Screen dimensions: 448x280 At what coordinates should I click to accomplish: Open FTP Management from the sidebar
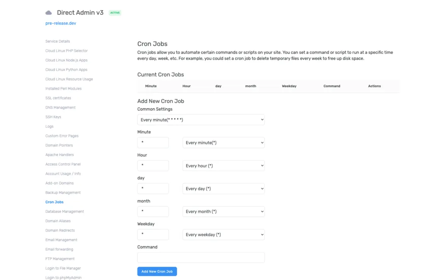click(x=59, y=258)
